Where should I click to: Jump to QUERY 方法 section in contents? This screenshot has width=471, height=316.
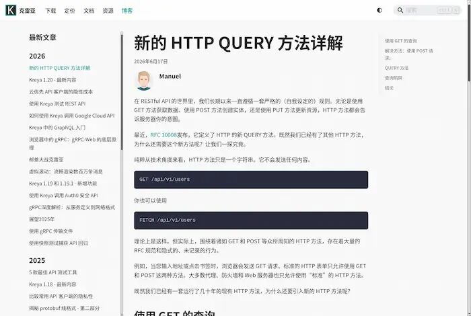[x=396, y=68]
